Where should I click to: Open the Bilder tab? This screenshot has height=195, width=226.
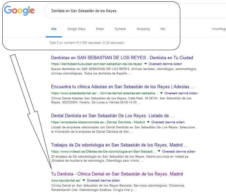coord(100,29)
